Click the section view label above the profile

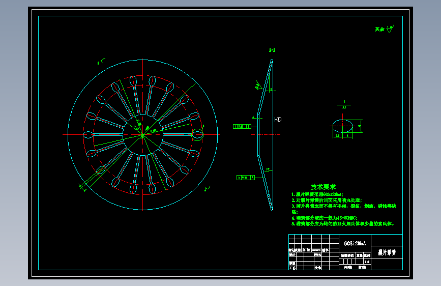pos(272,50)
